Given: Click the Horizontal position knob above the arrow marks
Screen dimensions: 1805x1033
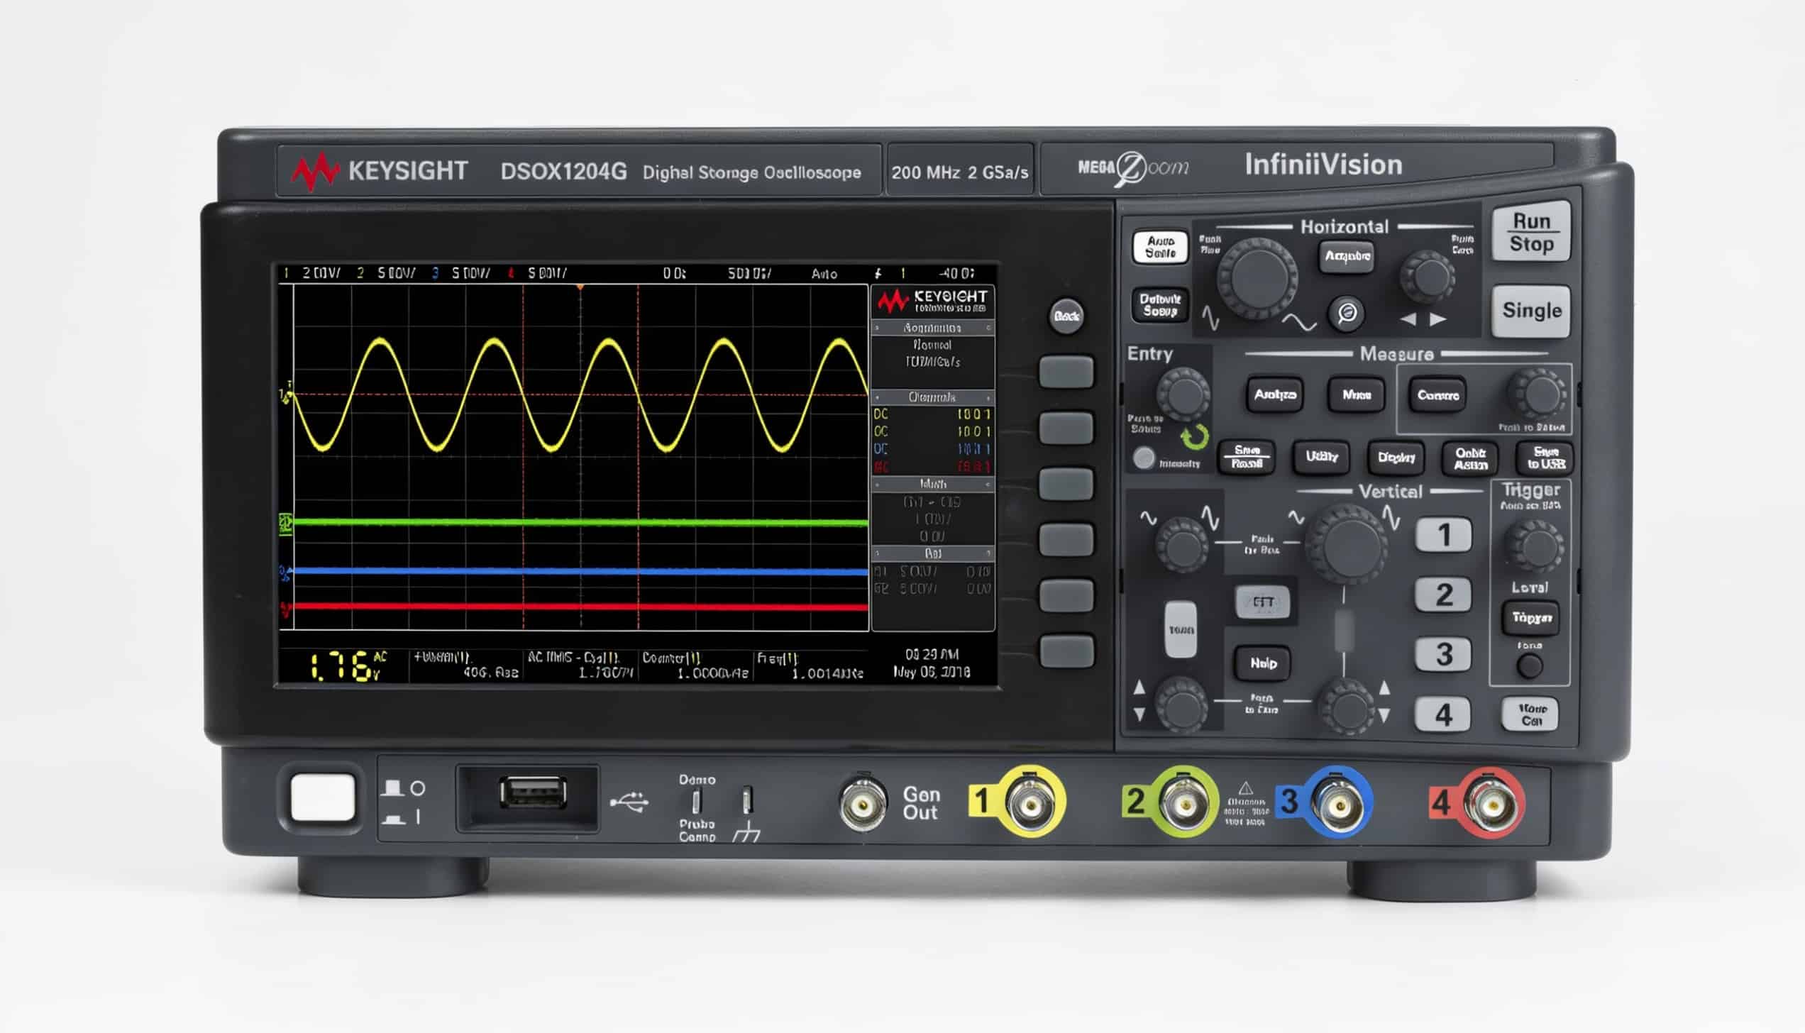Looking at the screenshot, I should [x=1427, y=277].
